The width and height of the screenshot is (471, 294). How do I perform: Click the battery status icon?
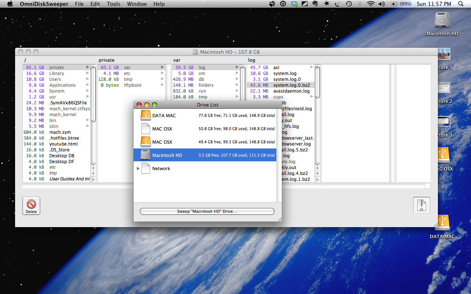pos(393,4)
